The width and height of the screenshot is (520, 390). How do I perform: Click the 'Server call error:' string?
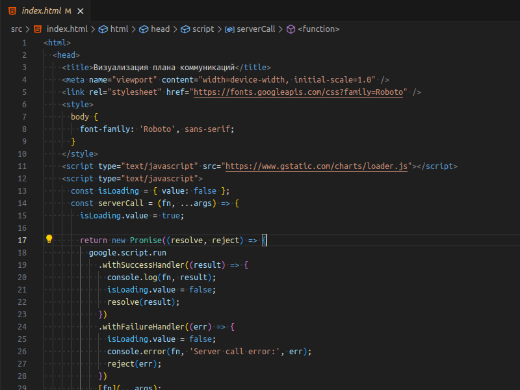click(x=235, y=352)
